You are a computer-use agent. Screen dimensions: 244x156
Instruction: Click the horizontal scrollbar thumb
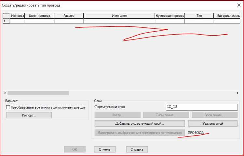tap(38, 93)
